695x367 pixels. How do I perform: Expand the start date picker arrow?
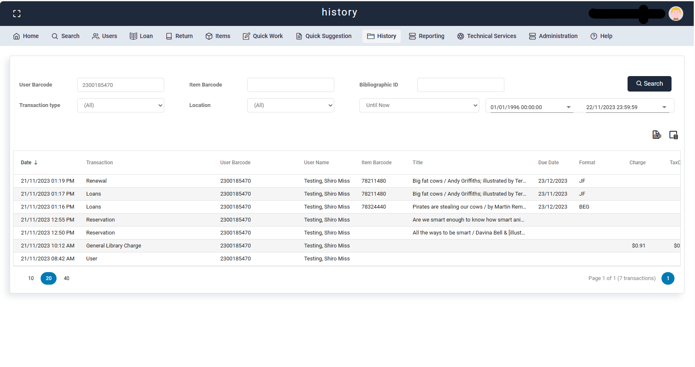click(568, 107)
